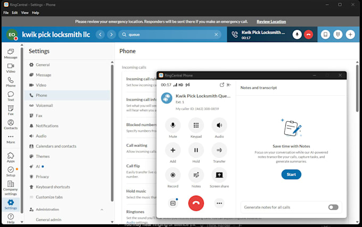This screenshot has height=227, width=362.
Task: Clear the search field with the X
Action: pos(216,35)
